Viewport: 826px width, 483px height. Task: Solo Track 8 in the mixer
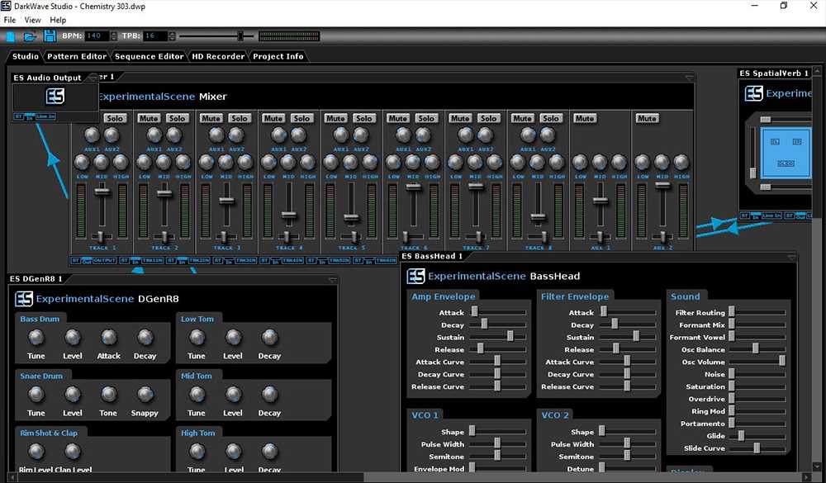pos(551,118)
